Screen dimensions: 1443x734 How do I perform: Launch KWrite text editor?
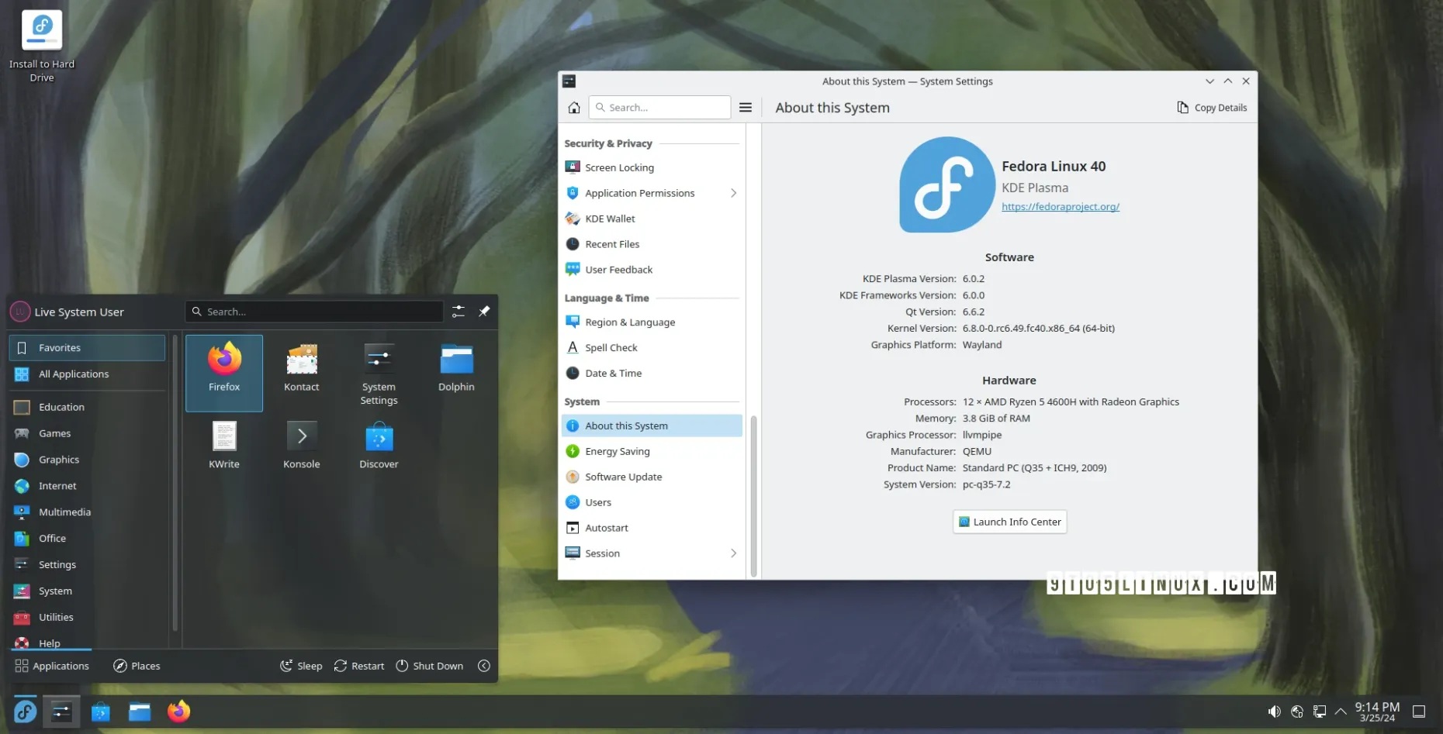click(224, 445)
